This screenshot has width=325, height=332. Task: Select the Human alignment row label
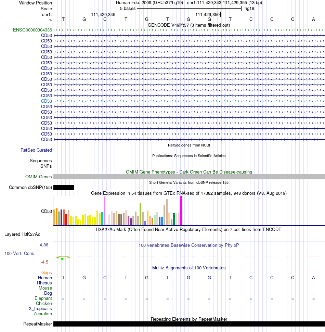[x=45, y=278]
